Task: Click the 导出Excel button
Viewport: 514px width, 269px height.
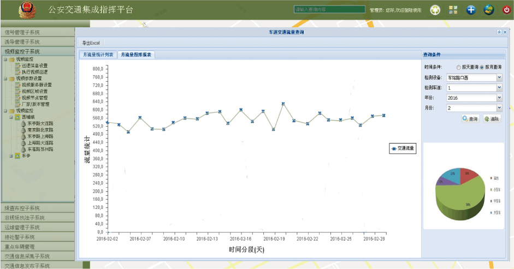Action: coord(91,43)
